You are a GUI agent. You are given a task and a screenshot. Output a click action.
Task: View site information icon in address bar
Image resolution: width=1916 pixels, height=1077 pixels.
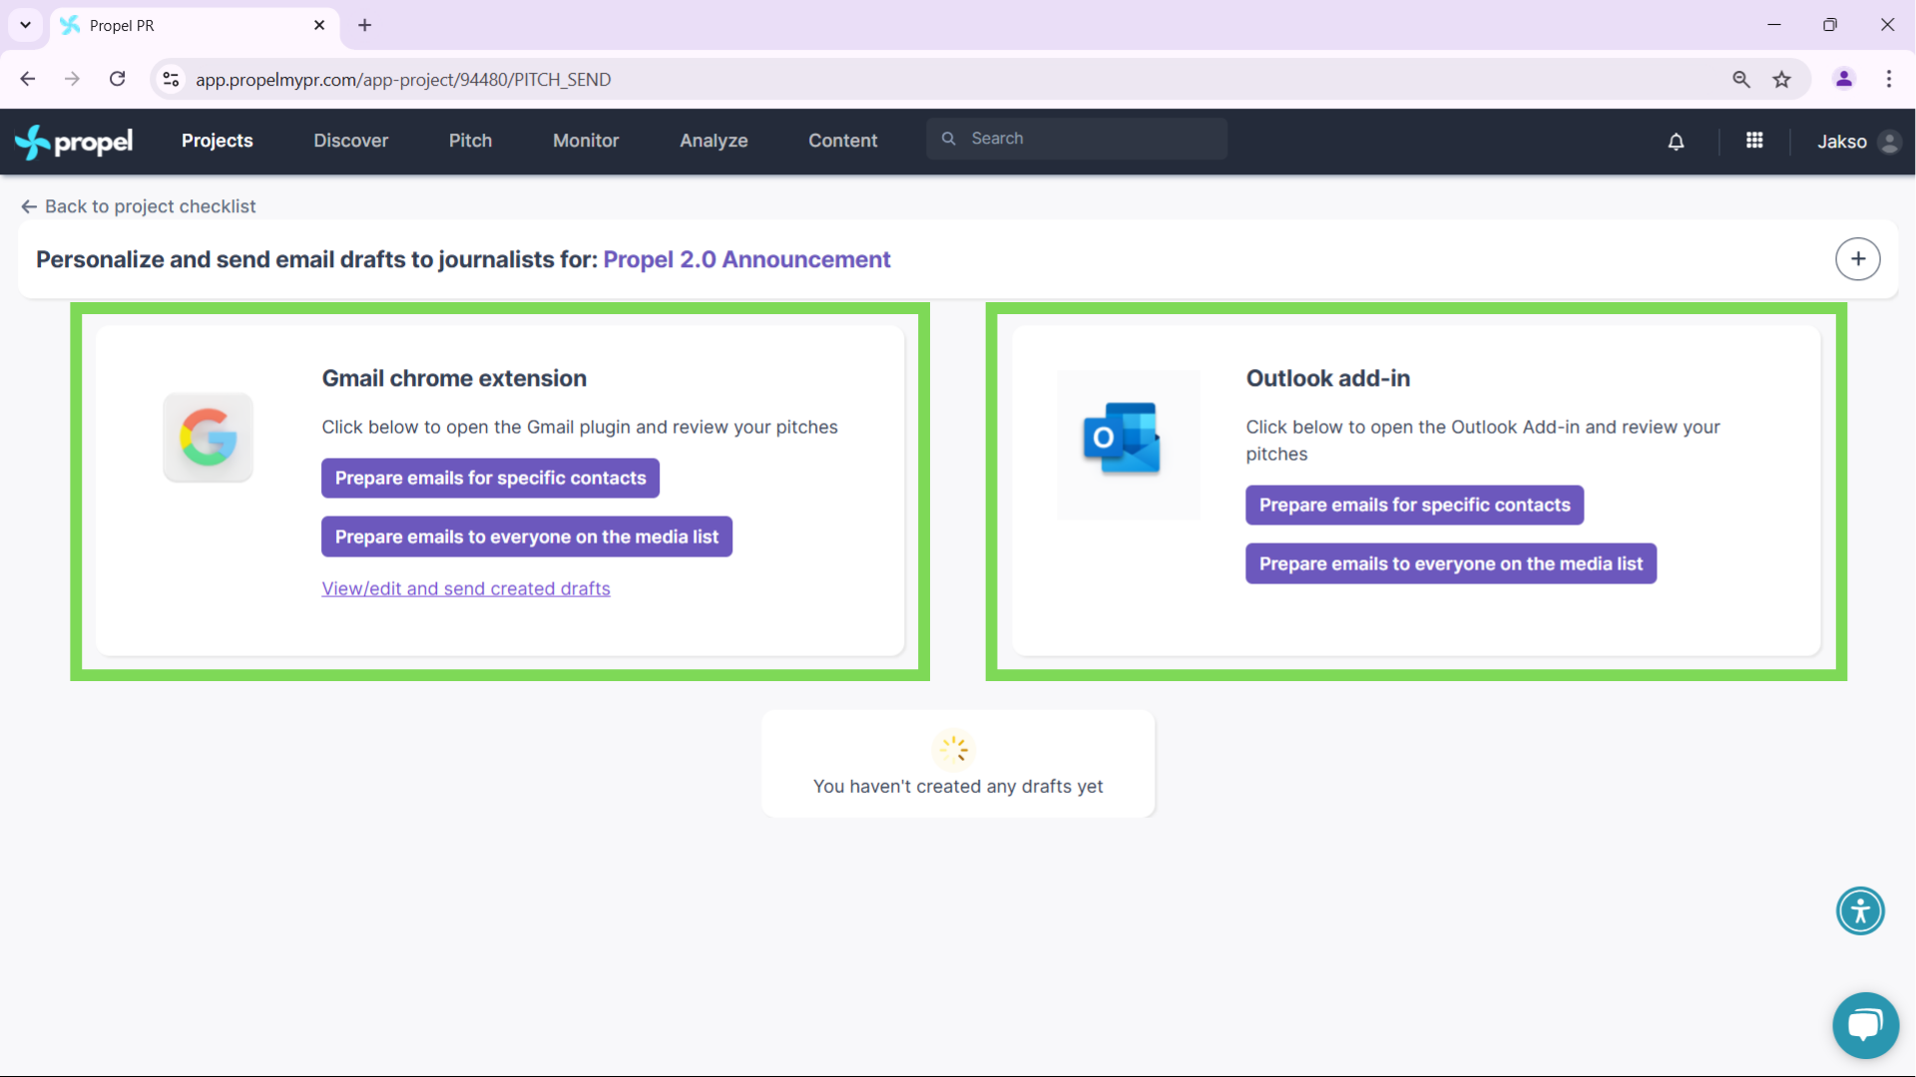click(171, 79)
